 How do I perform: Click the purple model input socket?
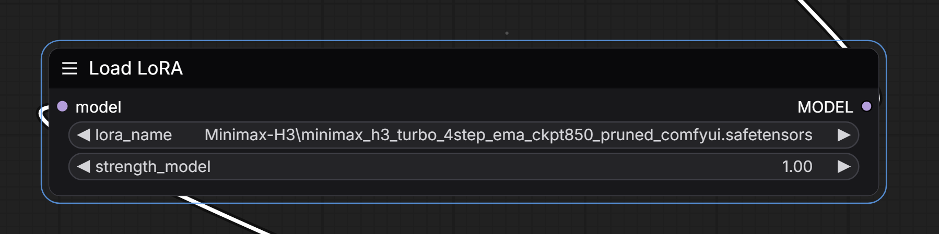click(62, 106)
